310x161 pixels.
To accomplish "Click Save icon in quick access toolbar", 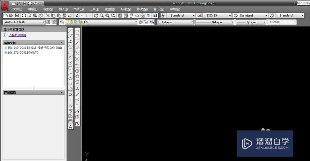I will click(24, 3).
